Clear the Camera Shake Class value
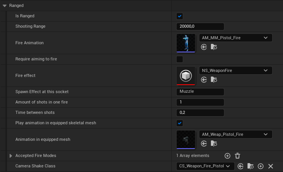Image resolution: width=283 pixels, height=172 pixels. point(271,166)
